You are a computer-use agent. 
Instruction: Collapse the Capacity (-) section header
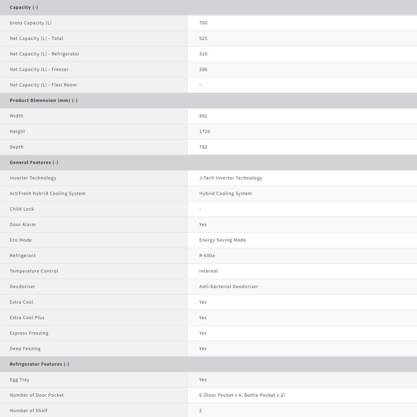pyautogui.click(x=24, y=7)
